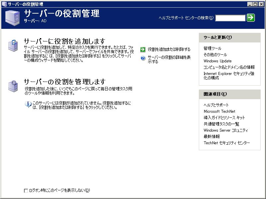The height and width of the screenshot is (199, 266).
Task: Open 導入ガイドとリソース キット link
Action: pyautogui.click(x=224, y=118)
